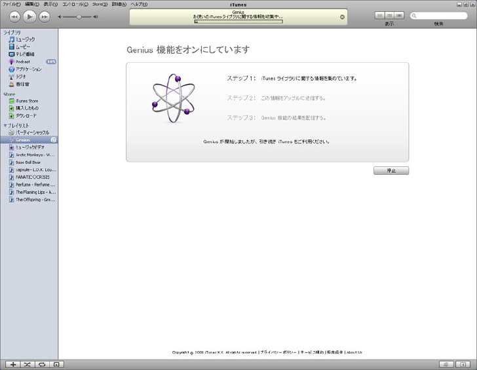Click the search magnifier icon
Viewport: 477px width, 370px height.
[x=414, y=16]
